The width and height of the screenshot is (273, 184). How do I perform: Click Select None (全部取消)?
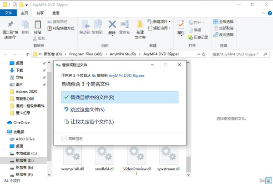(223, 28)
